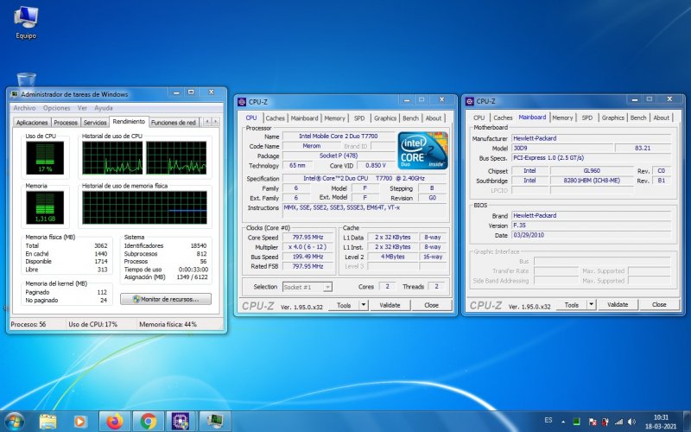Screen dimensions: 691x432
Task: Switch to Memory tab in processor CPU-Z window
Action: pyautogui.click(x=335, y=118)
